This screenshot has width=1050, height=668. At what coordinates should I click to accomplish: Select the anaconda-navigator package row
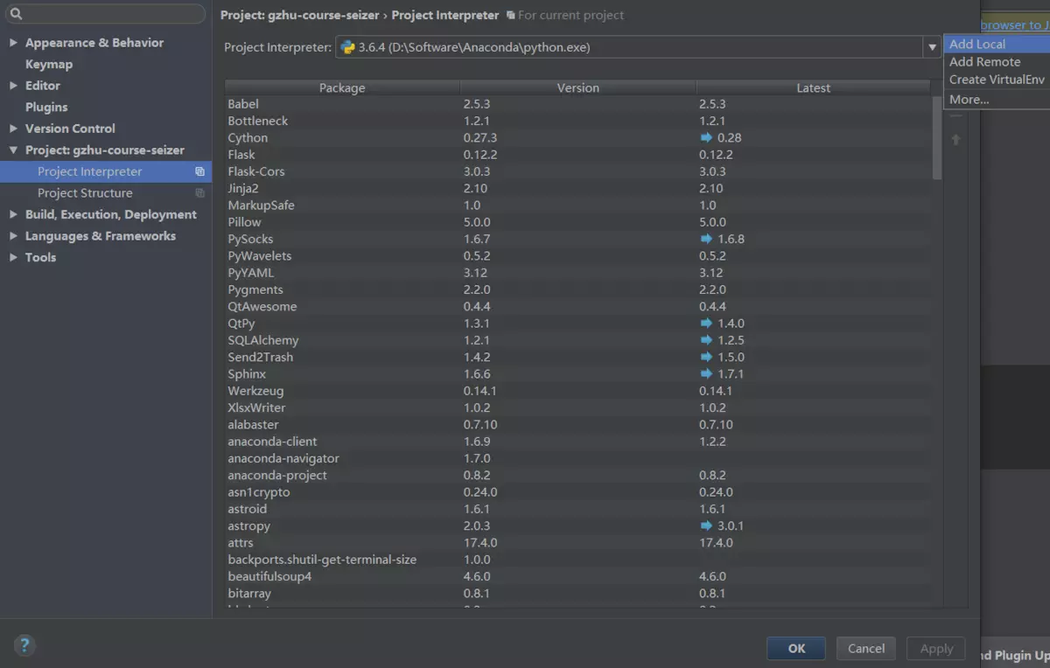(578, 459)
